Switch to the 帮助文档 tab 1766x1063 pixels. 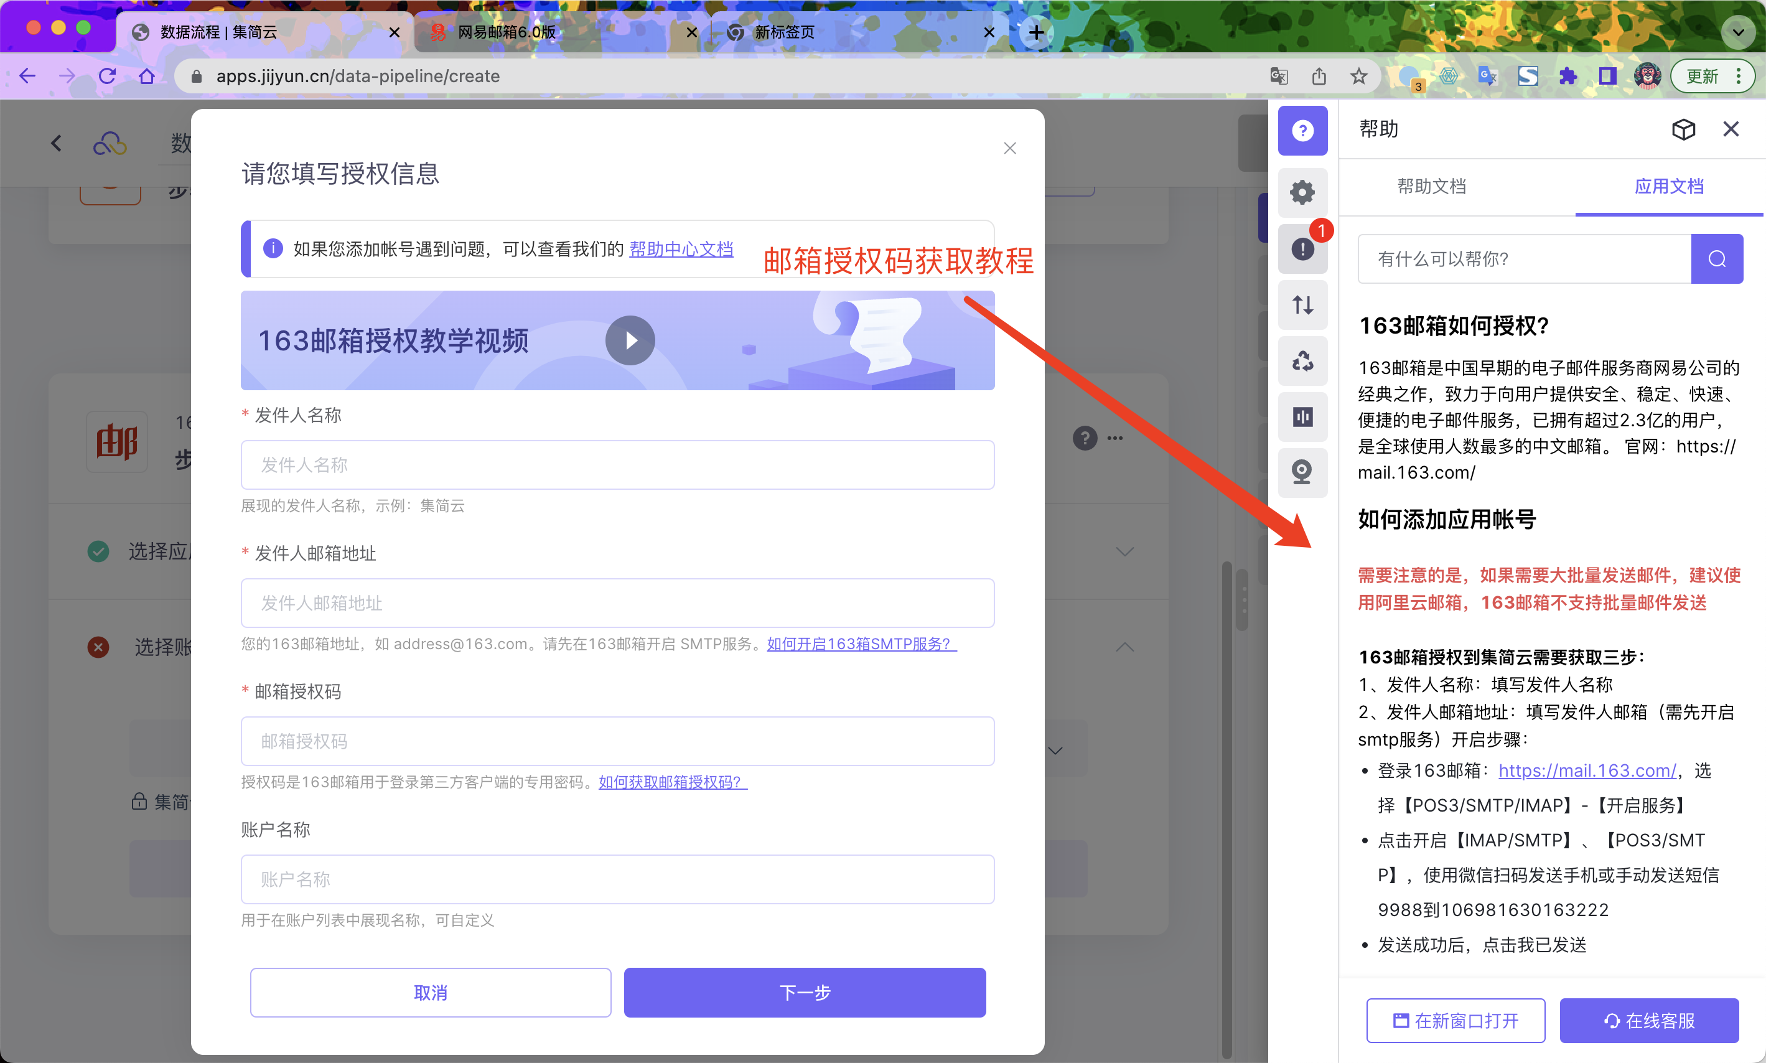coord(1431,186)
